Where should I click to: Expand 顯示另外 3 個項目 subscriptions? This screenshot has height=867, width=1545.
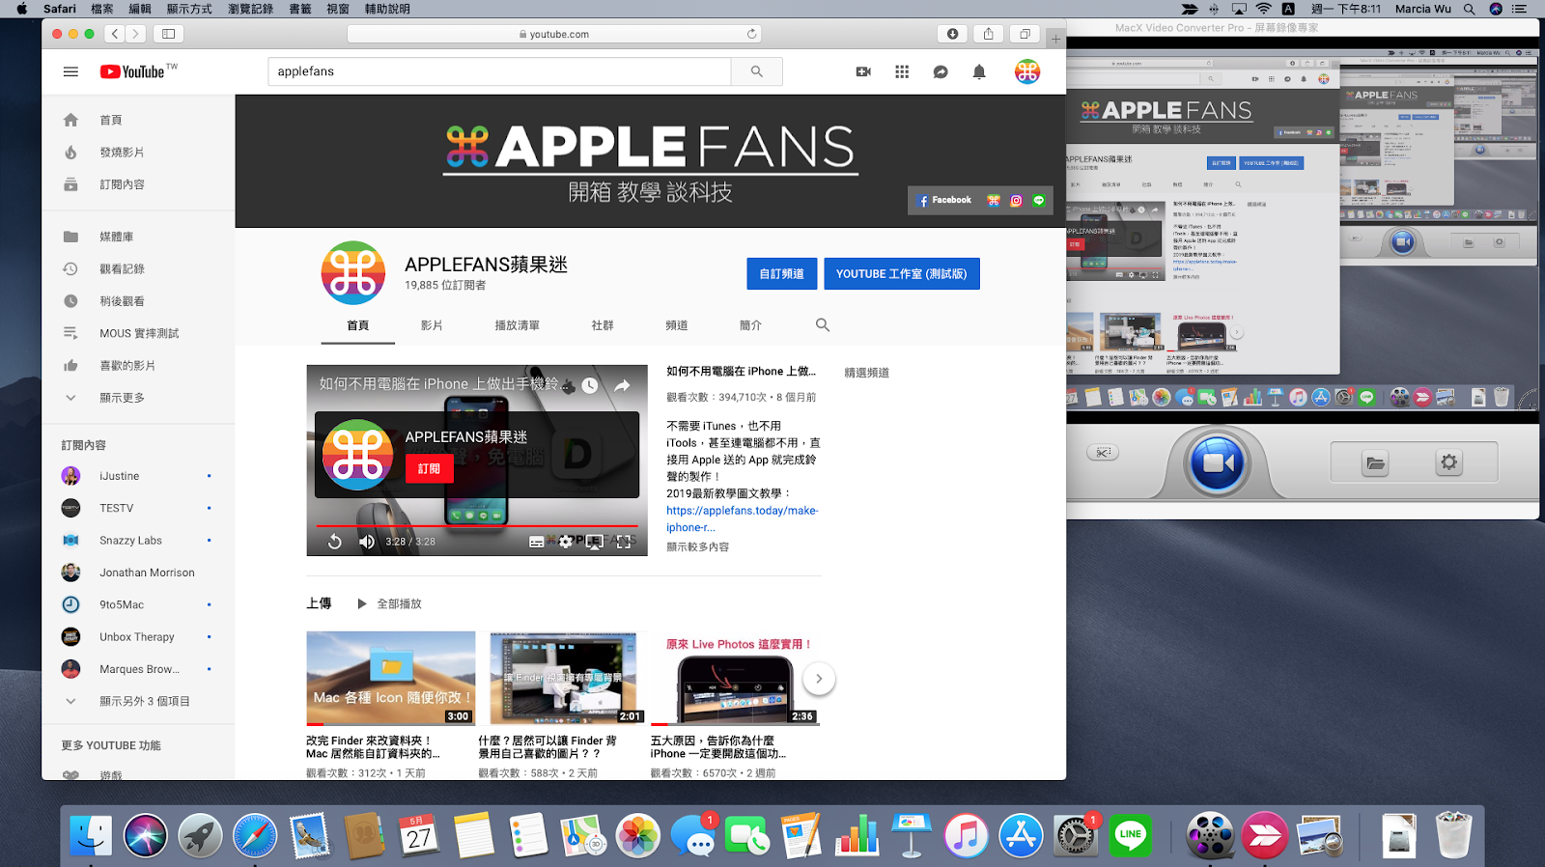[138, 702]
